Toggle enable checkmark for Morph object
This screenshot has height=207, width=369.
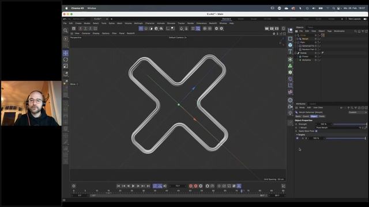pyautogui.click(x=320, y=39)
